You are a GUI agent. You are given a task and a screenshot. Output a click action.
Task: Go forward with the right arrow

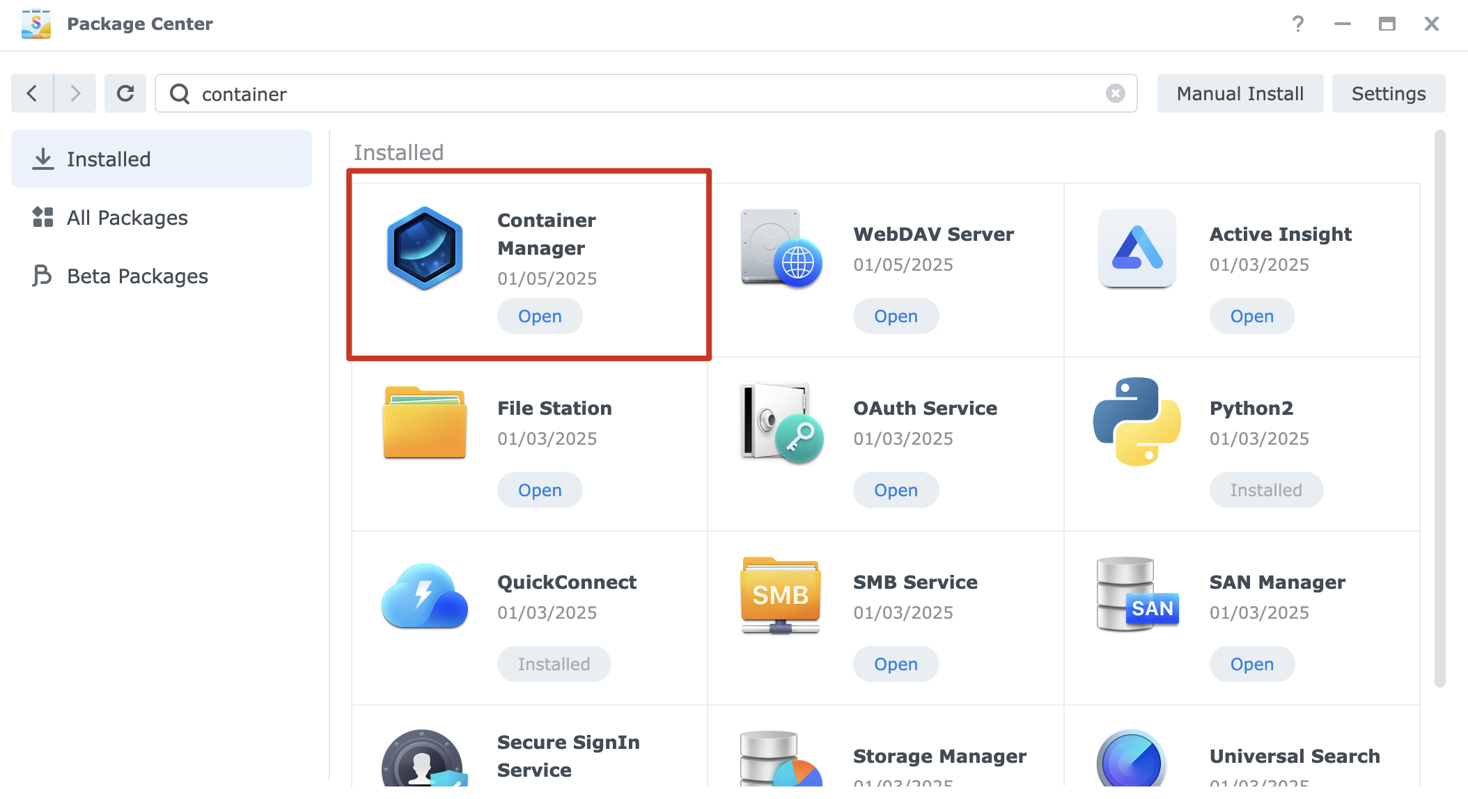coord(75,93)
